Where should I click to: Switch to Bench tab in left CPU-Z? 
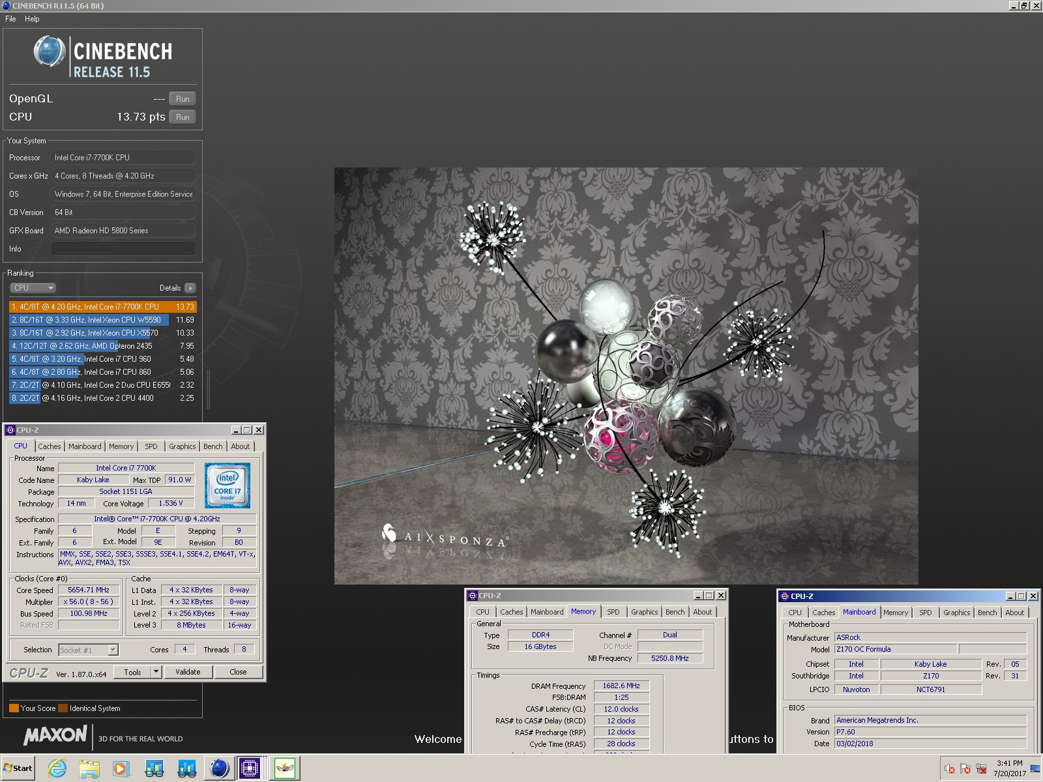213,446
